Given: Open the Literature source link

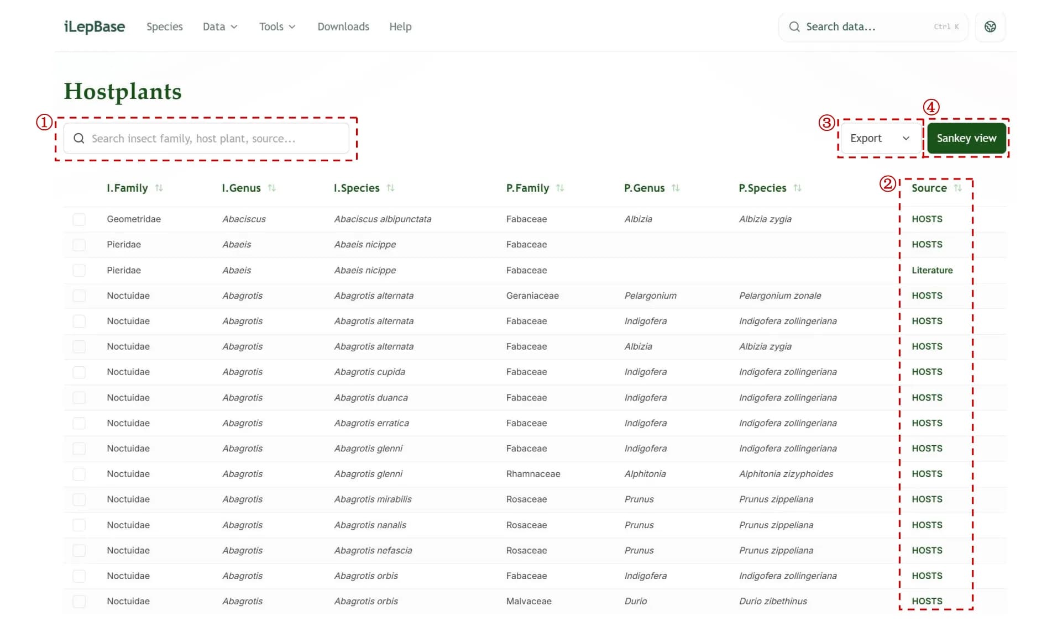Looking at the screenshot, I should click(932, 270).
